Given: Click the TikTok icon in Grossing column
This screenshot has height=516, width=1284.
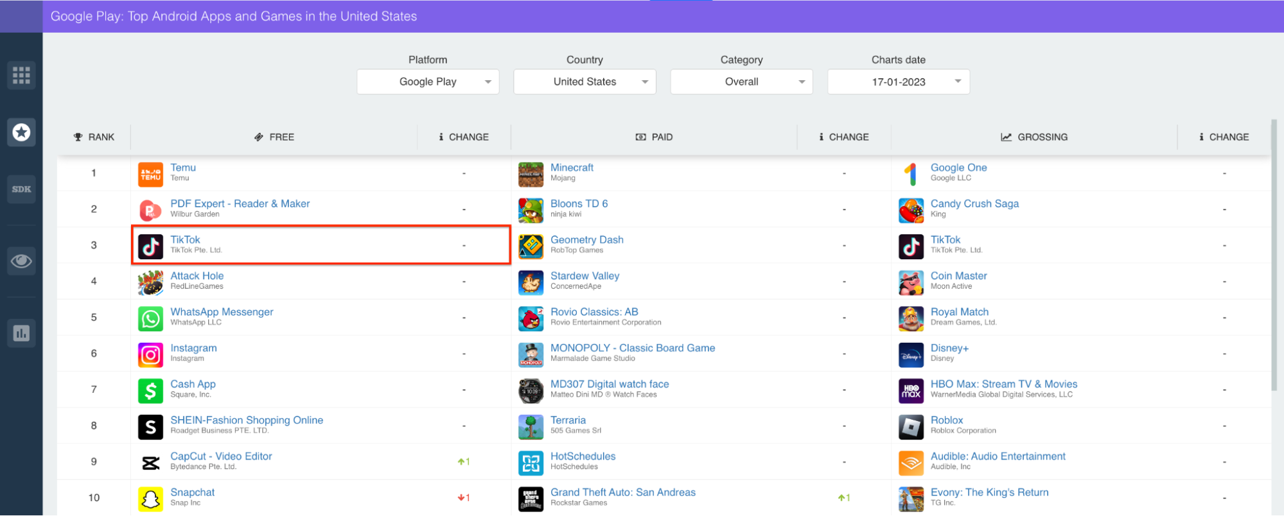Looking at the screenshot, I should [x=911, y=246].
